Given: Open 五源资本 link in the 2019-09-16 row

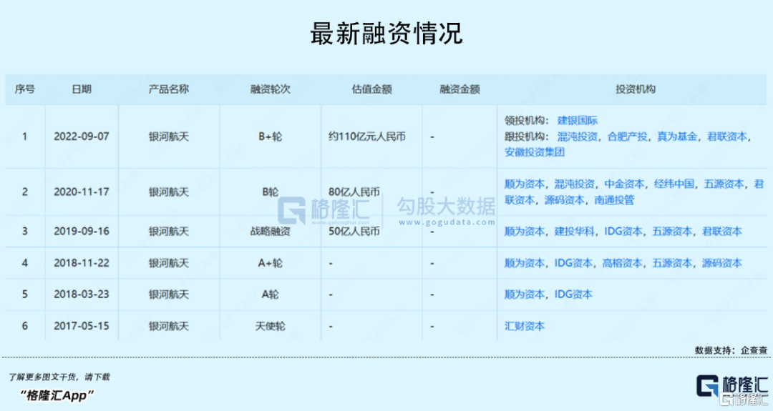Looking at the screenshot, I should 672,232.
